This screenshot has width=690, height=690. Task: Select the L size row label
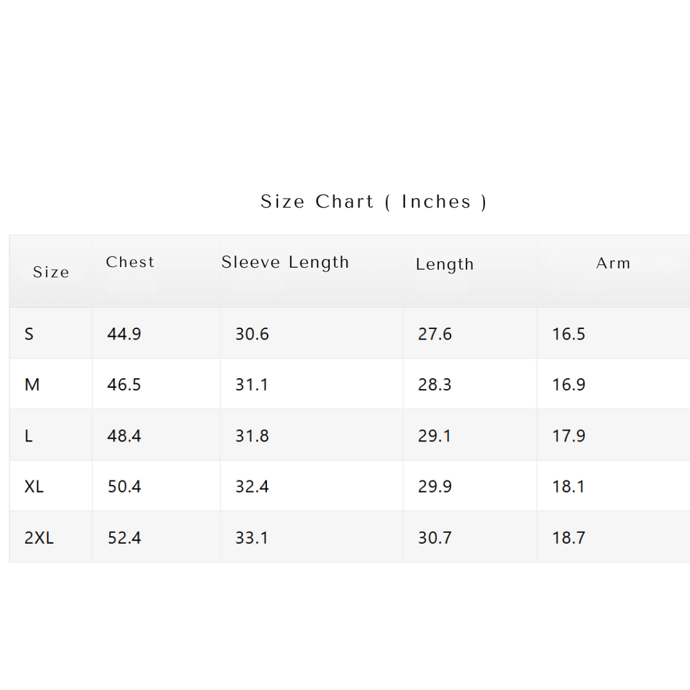click(x=28, y=435)
